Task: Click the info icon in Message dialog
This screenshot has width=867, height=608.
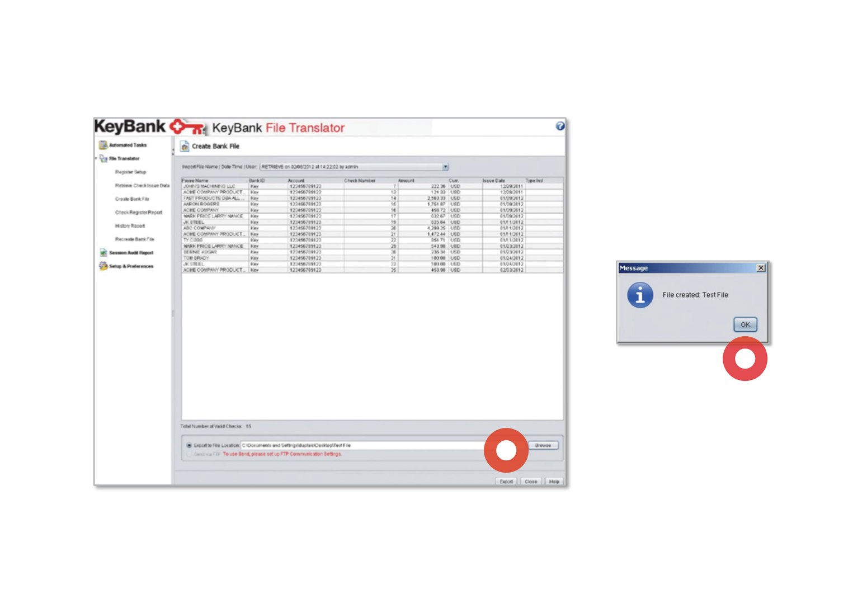Action: [x=640, y=295]
